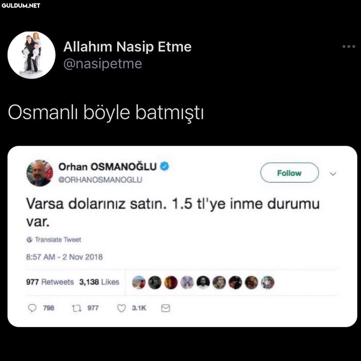This screenshot has width=361, height=361.
Task: View the 977 Retweets list
Action: point(50,282)
